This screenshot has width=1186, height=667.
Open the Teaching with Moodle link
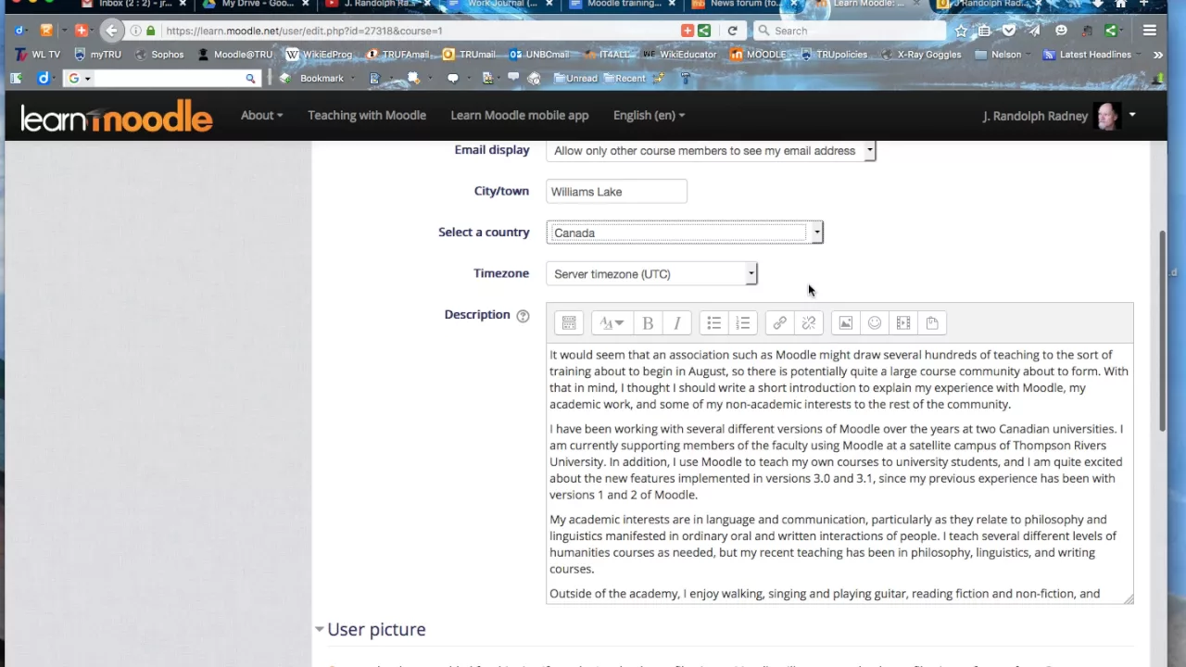point(367,115)
